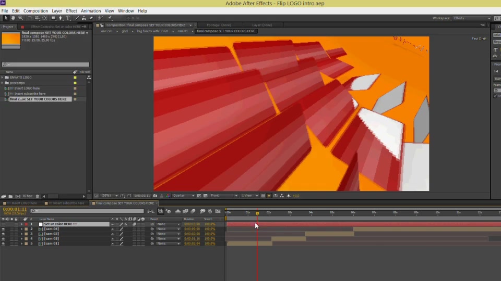
Task: Toggle visibility eye for cam 02 layer
Action: tap(3, 239)
